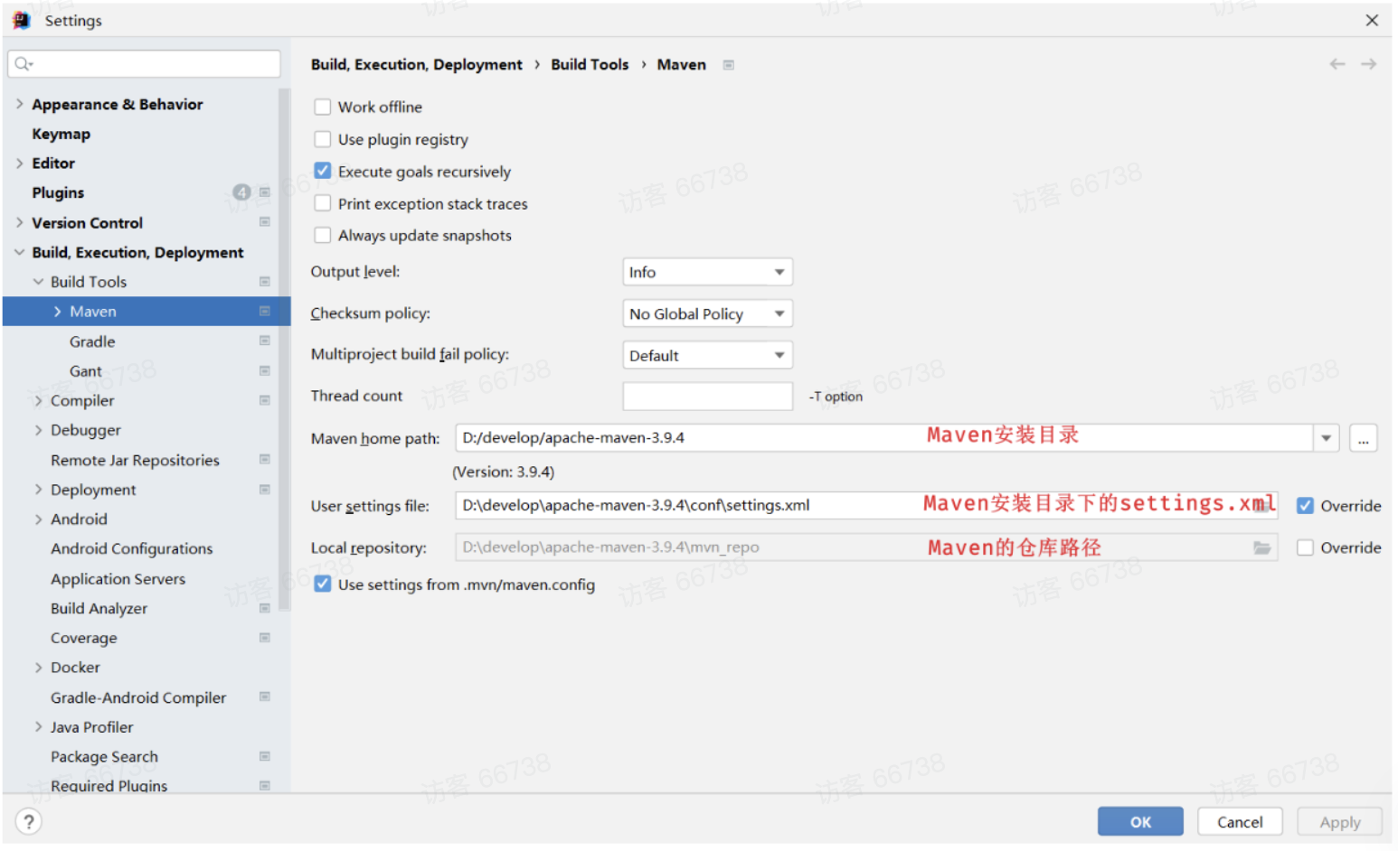Click the Apply button
This screenshot has height=851, width=1398.
pyautogui.click(x=1339, y=822)
